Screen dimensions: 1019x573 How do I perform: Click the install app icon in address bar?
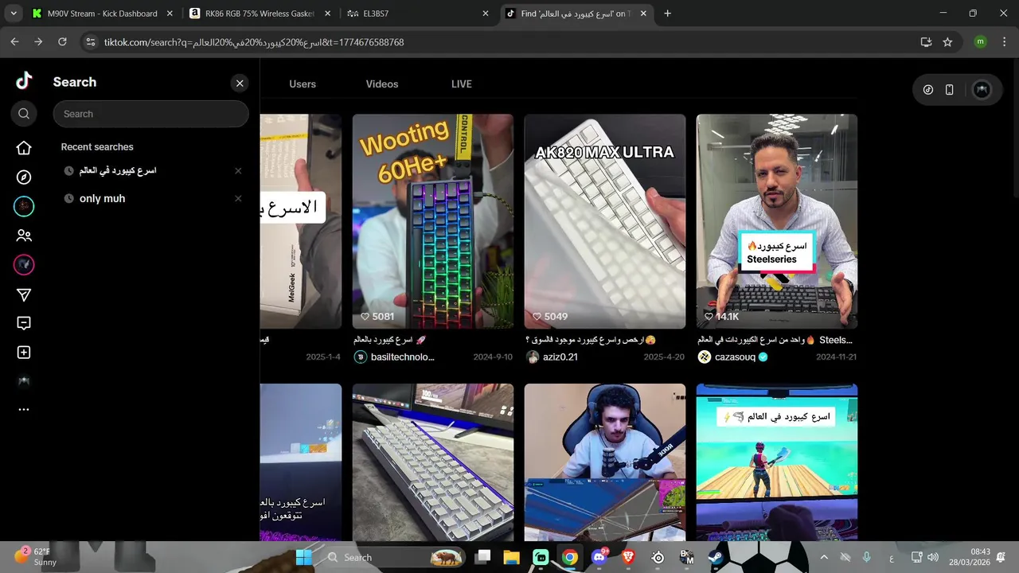pos(926,42)
